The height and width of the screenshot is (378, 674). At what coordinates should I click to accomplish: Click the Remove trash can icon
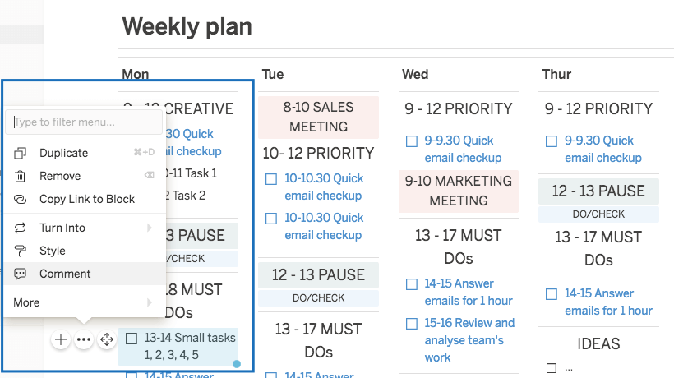click(21, 176)
